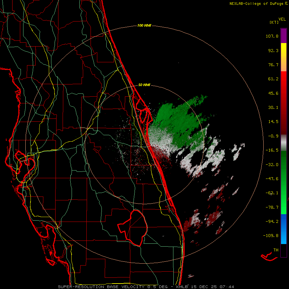The height and width of the screenshot is (289, 289).
Task: Click the 45.6 velocity scale value
Action: pos(273,93)
